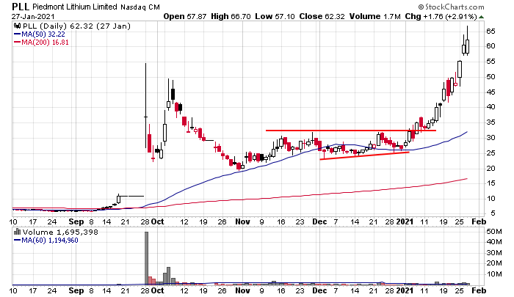
Task: Select the MA(60) 1,194,960 legend entry
Action: 46,241
